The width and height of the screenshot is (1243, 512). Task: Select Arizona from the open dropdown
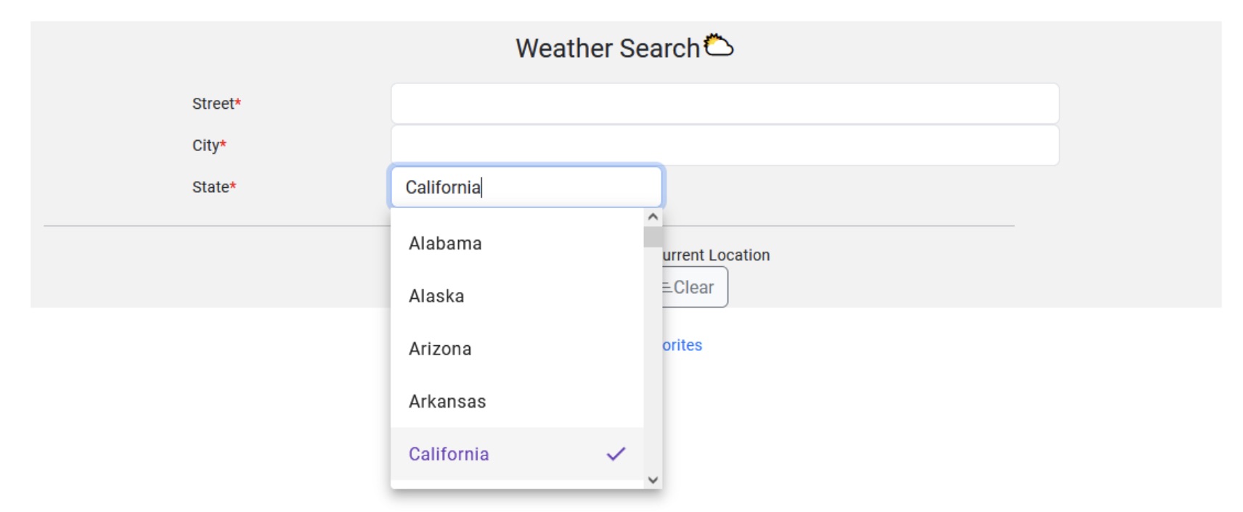[440, 349]
